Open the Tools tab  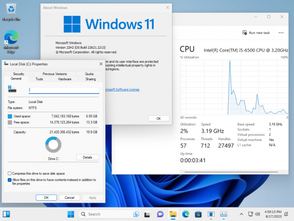pyautogui.click(x=39, y=79)
